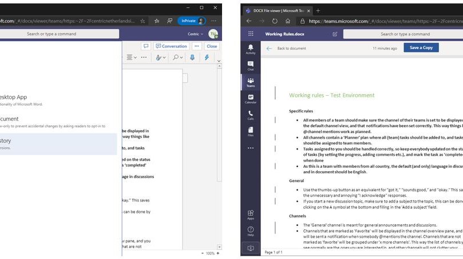Open Files in the right Teams sidebar
This screenshot has width=463, height=259.
[251, 132]
